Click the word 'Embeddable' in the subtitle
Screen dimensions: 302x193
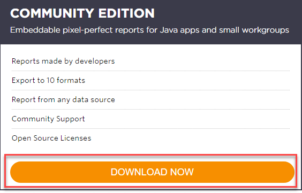[35, 30]
